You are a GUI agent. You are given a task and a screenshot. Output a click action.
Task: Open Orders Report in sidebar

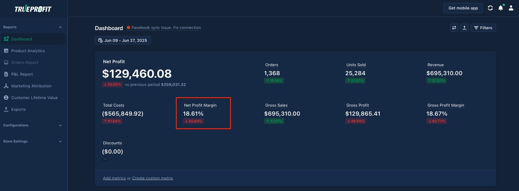point(34,63)
